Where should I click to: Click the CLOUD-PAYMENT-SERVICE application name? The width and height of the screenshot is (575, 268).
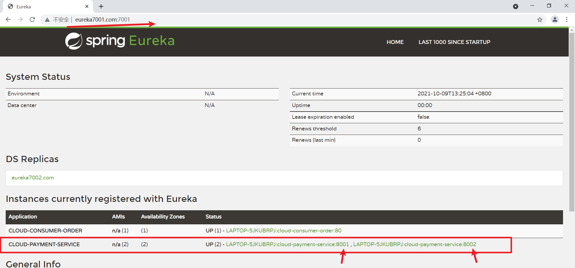tap(44, 244)
